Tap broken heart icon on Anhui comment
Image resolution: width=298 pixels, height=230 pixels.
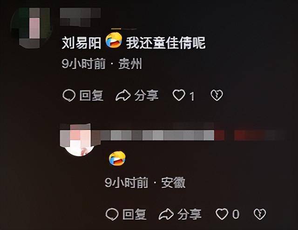click(260, 214)
